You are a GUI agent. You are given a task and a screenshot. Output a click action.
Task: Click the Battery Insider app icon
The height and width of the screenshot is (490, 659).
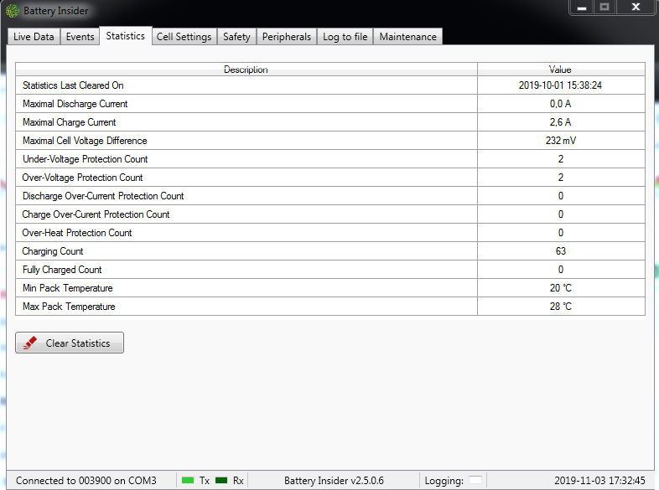pyautogui.click(x=13, y=11)
